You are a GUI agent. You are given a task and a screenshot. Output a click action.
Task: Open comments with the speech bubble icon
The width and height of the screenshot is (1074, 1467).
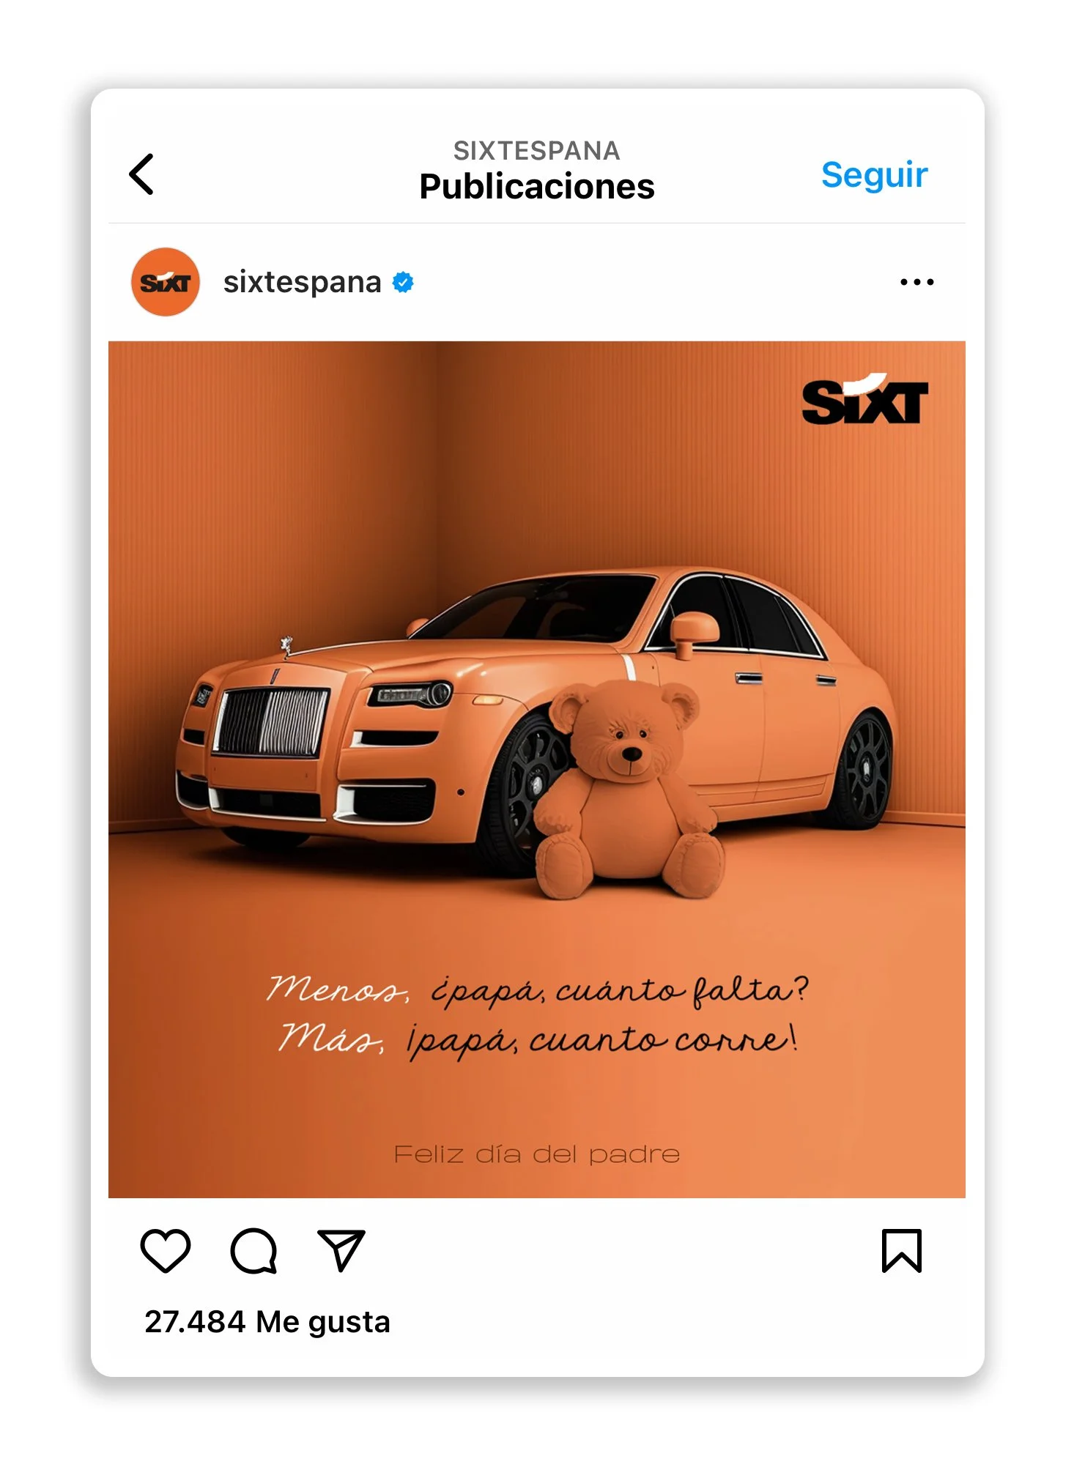point(253,1251)
